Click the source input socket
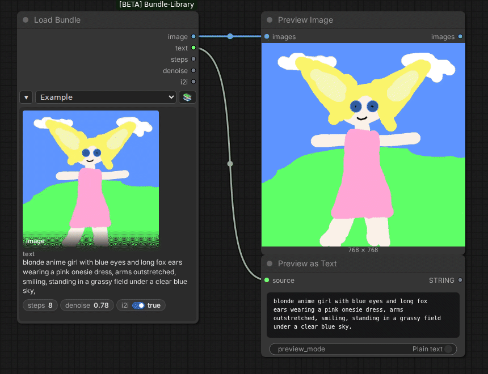Viewport: 488px width, 374px height. pyautogui.click(x=267, y=280)
